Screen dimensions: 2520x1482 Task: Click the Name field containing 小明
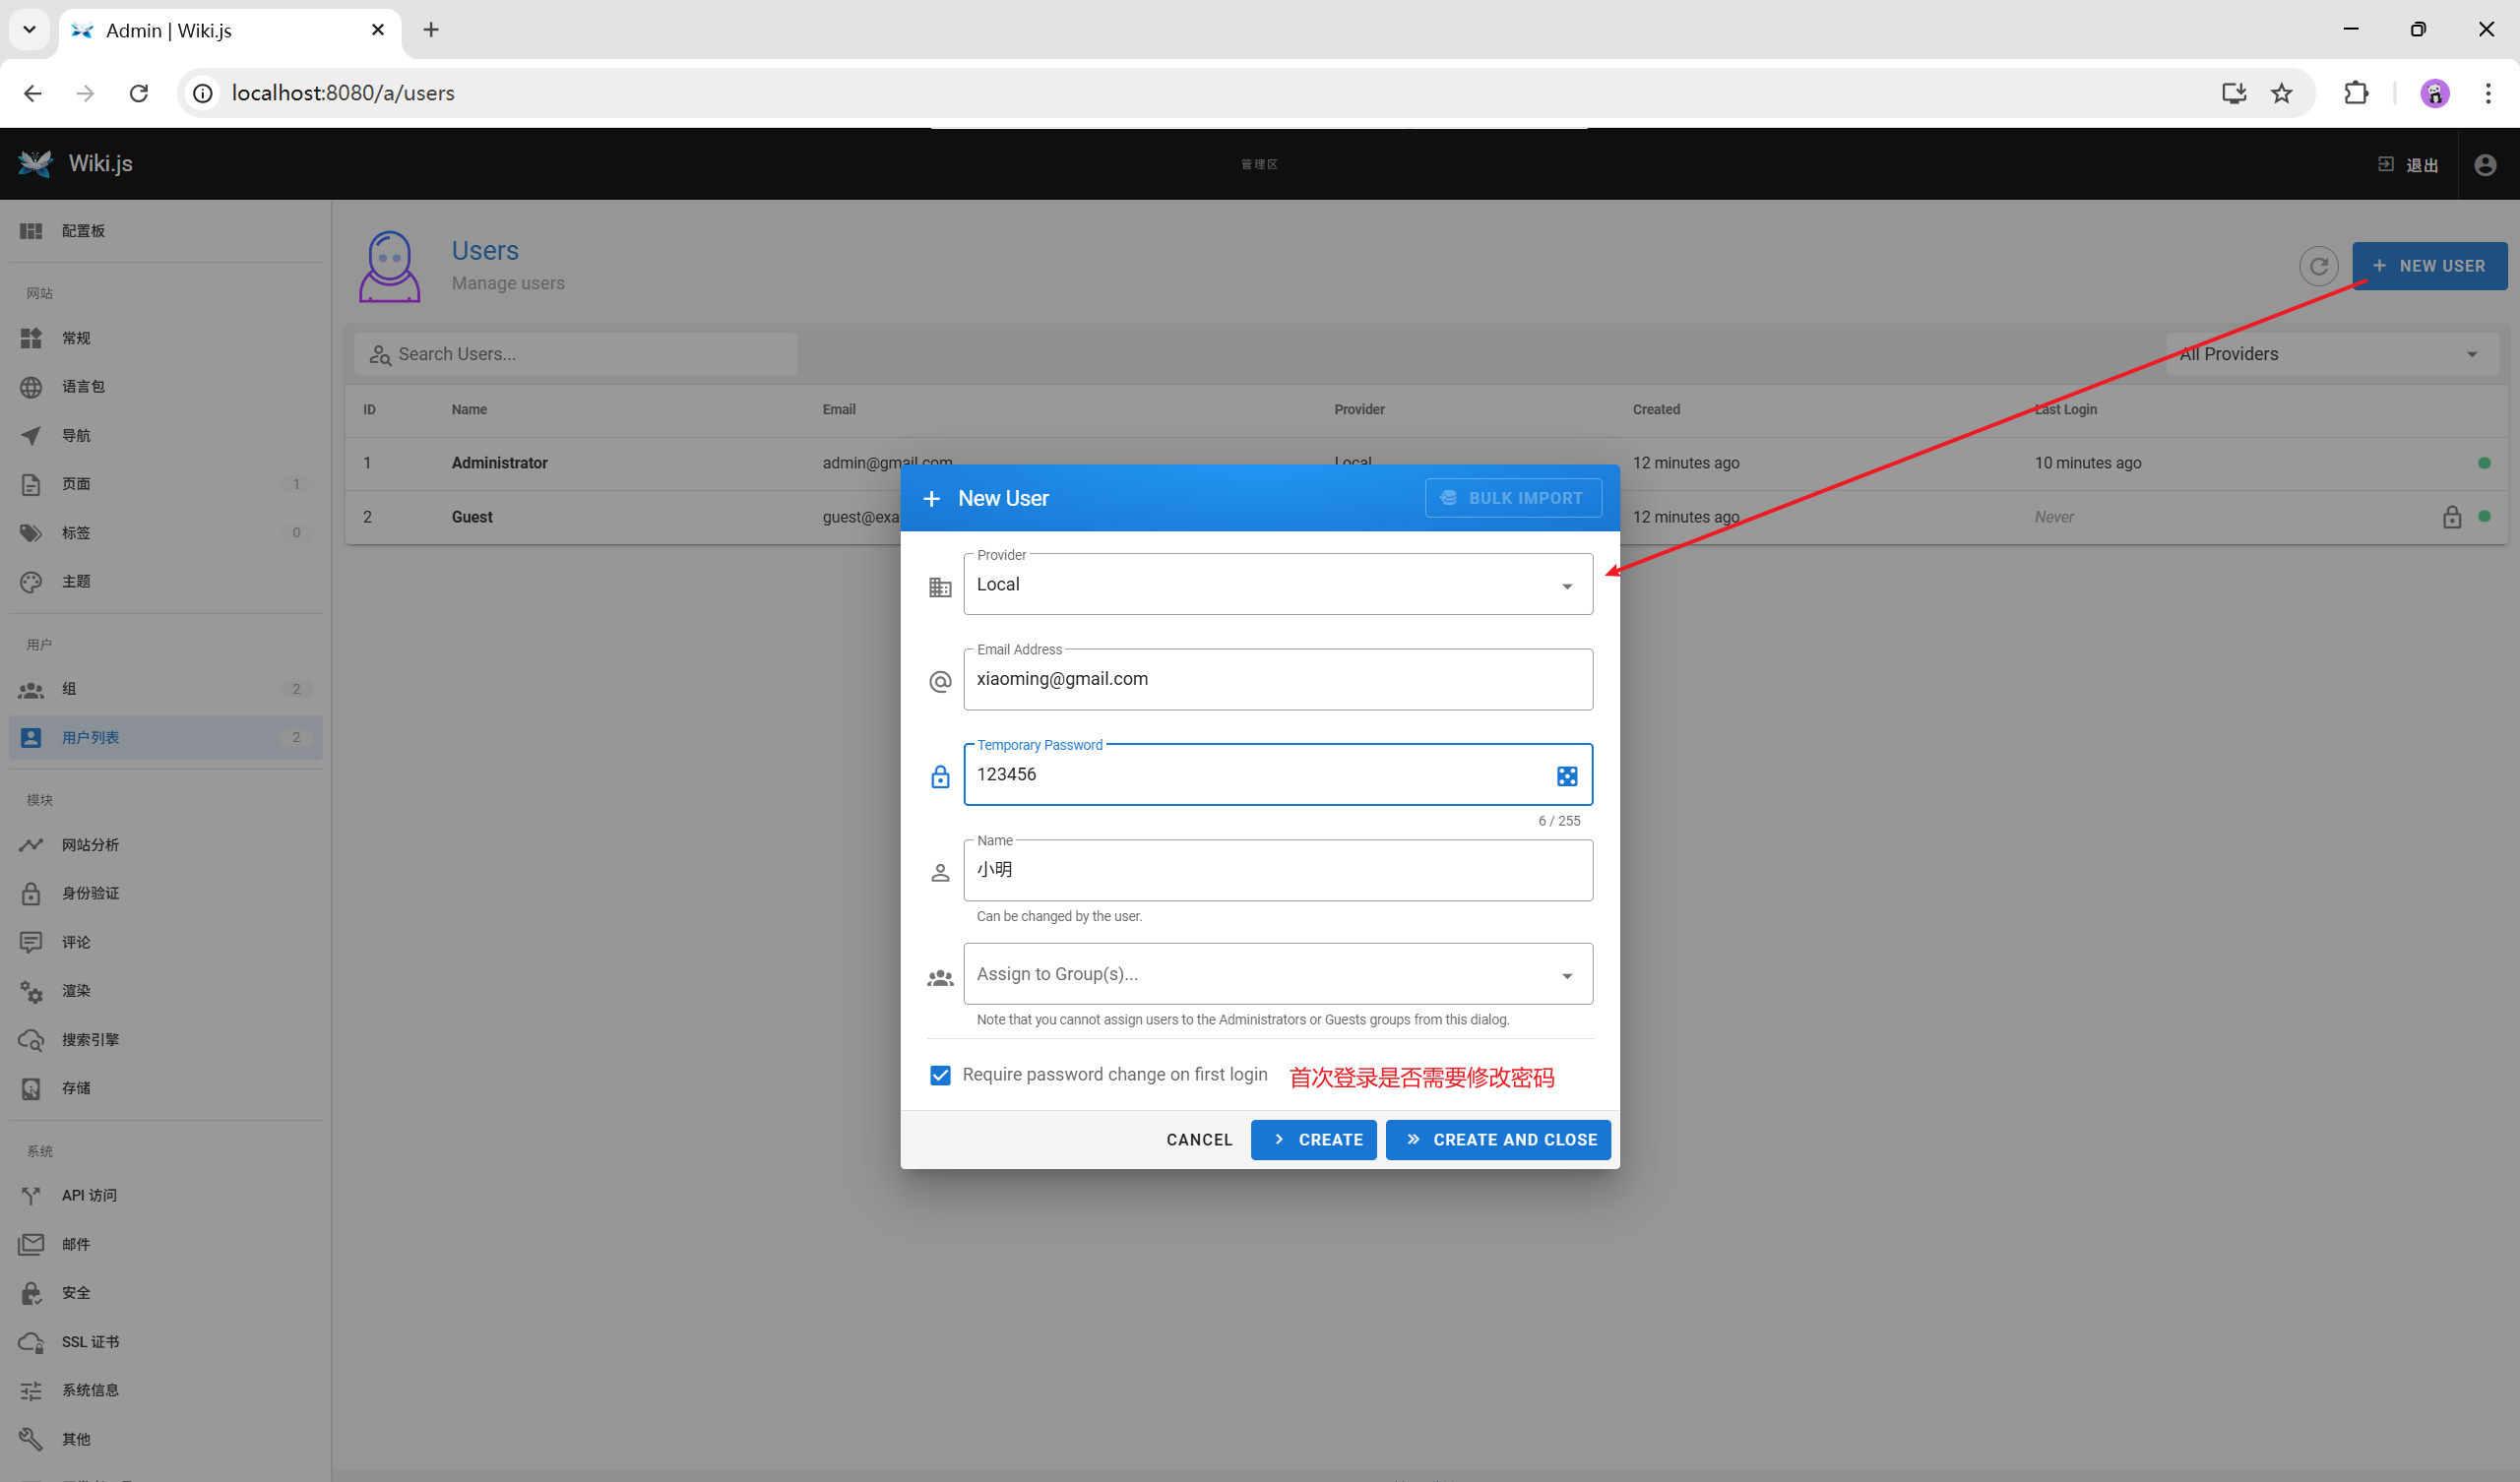[x=1277, y=870]
